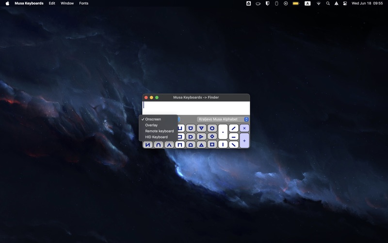Choose Overlay from the popup menu

click(159, 125)
